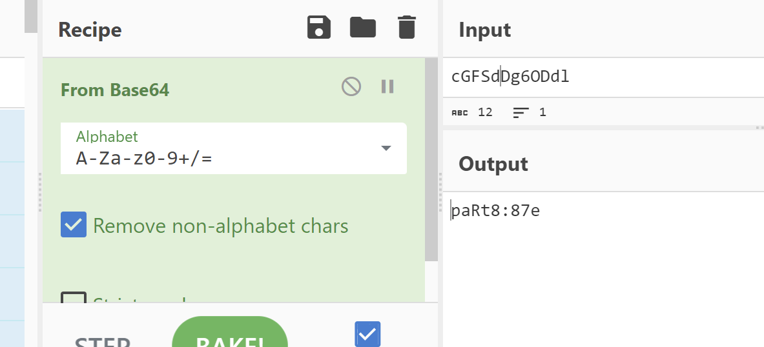Screen dimensions: 764x347
Task: Toggle Remove non-alphabet chars checkbox
Action: pyautogui.click(x=74, y=225)
